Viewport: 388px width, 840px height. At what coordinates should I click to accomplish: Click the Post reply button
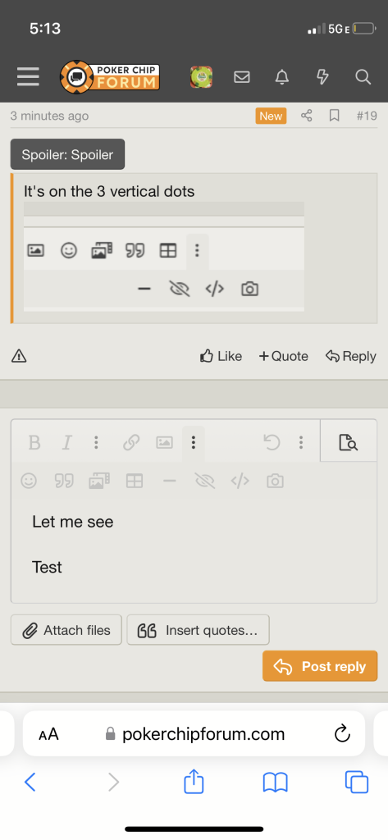tap(320, 666)
